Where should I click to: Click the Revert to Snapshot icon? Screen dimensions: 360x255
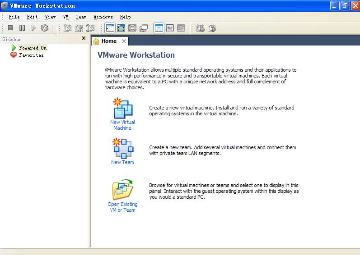click(79, 28)
